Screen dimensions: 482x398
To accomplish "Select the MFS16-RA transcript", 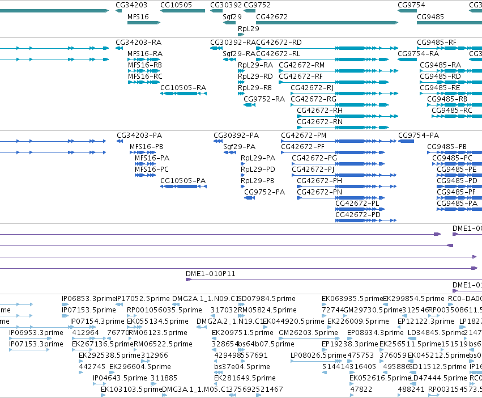I will point(145,54).
